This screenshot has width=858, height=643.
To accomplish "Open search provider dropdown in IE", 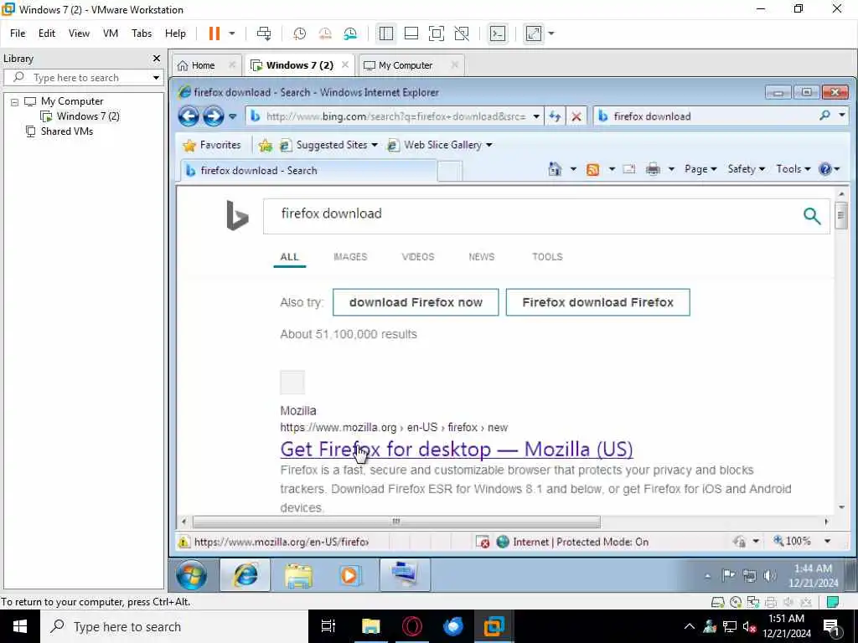I will pos(842,115).
